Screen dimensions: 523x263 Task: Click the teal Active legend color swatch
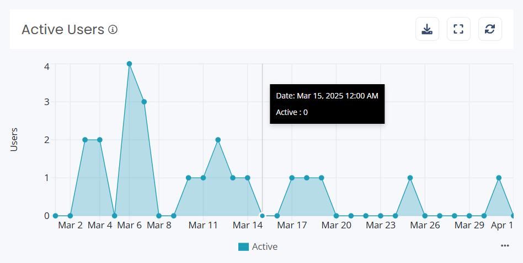pyautogui.click(x=243, y=247)
